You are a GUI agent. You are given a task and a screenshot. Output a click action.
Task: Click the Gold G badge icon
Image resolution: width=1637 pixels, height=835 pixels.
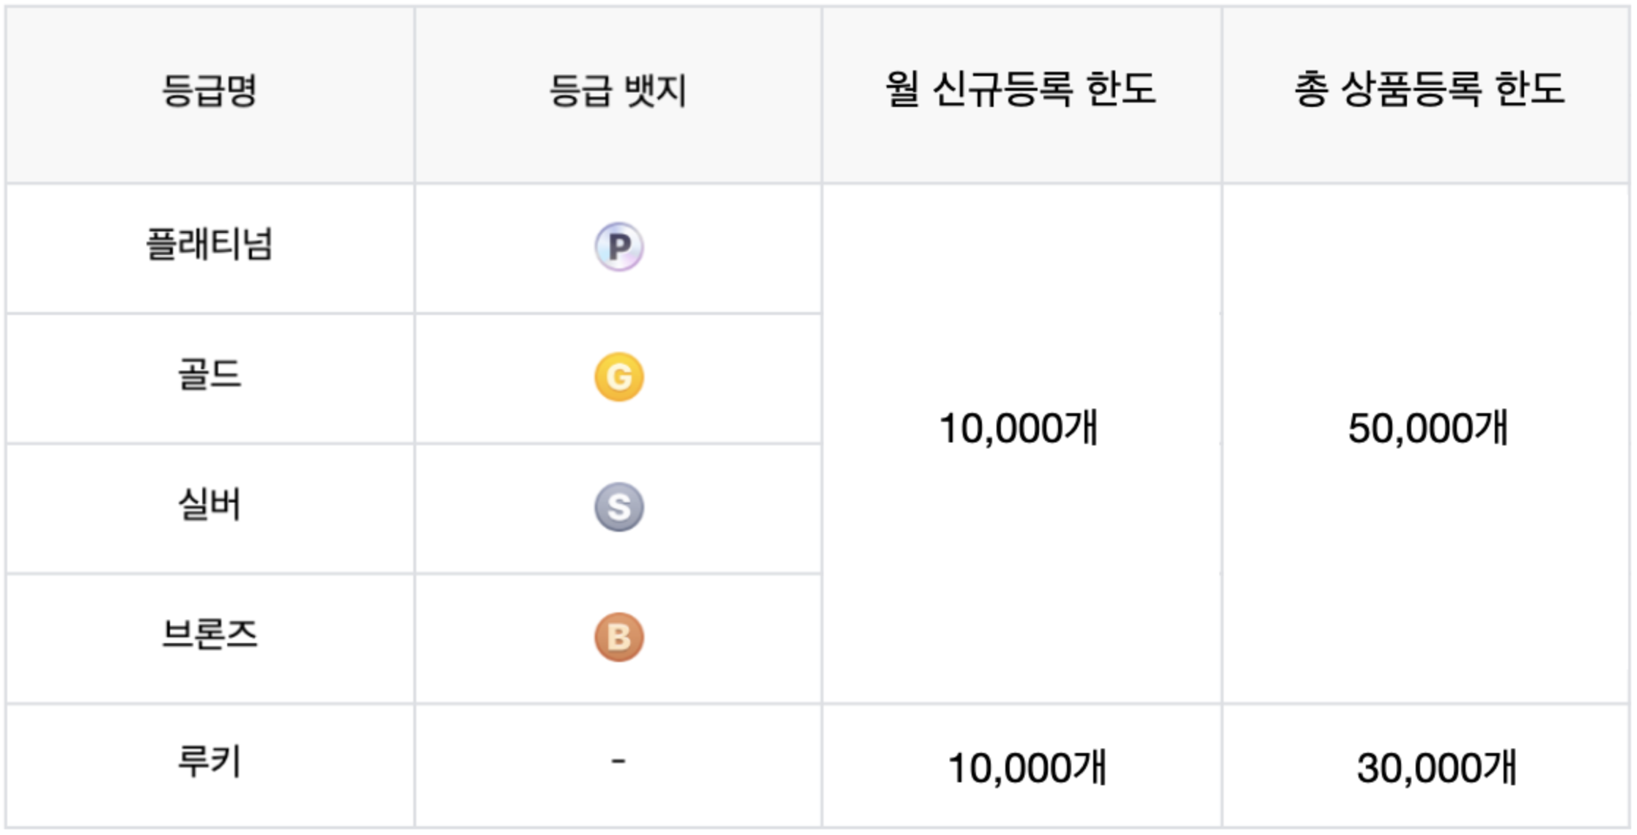(619, 377)
